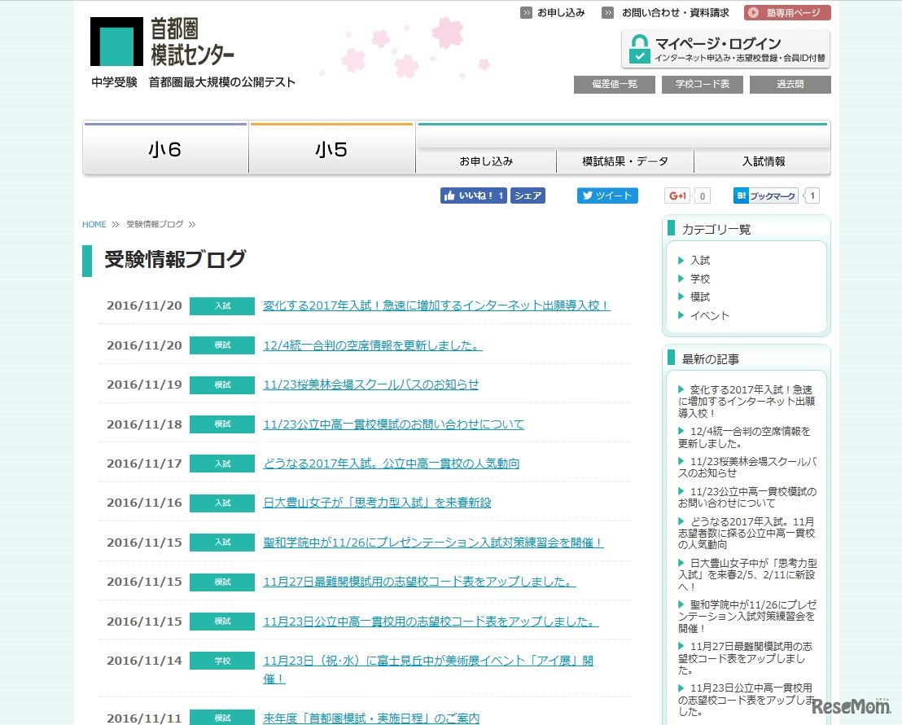Viewport: 902px width, 725px height.
Task: Open the 模試結果・データ navigation menu
Action: click(625, 161)
